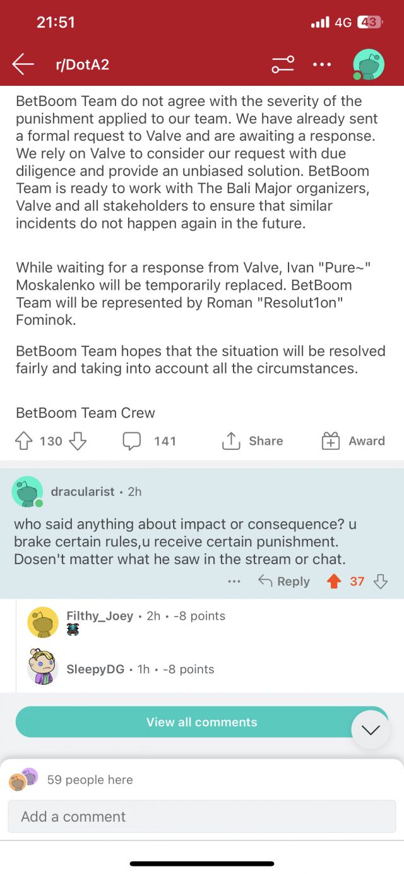
Task: Open the post sort options icon
Action: pos(282,64)
